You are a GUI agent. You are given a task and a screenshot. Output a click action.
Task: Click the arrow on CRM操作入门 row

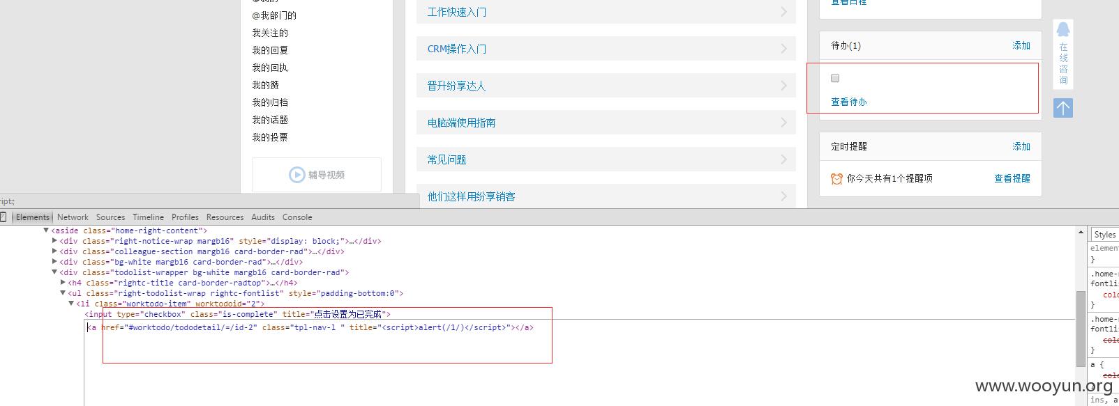783,49
